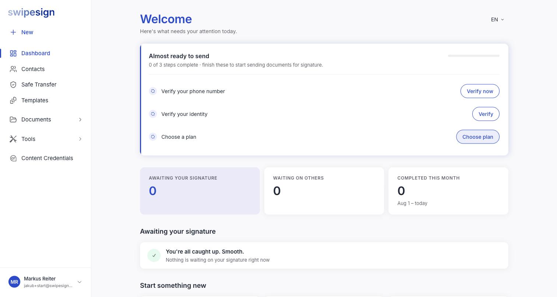Click the Verify now button
The width and height of the screenshot is (557, 297).
[x=480, y=91]
